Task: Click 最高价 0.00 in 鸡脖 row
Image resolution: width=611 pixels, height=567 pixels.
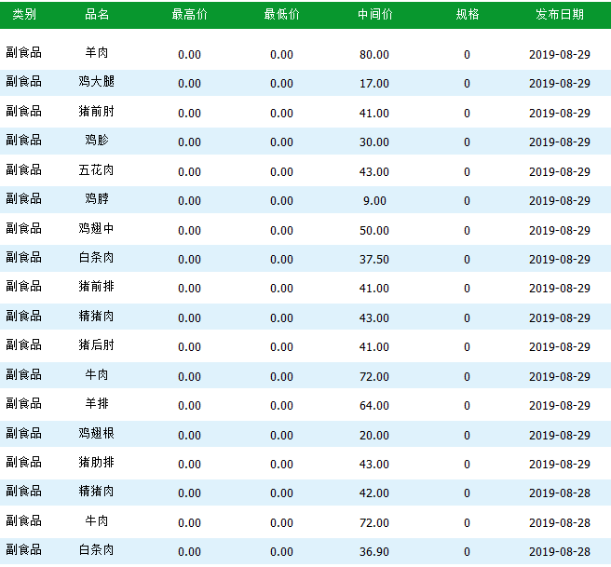Action: pos(189,201)
